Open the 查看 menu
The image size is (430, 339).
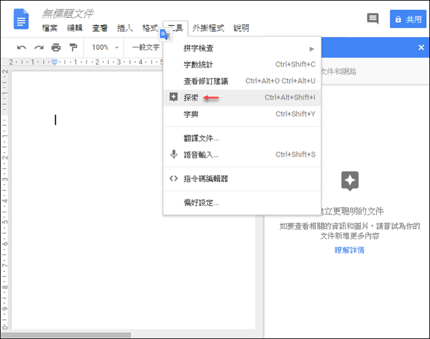tap(100, 28)
